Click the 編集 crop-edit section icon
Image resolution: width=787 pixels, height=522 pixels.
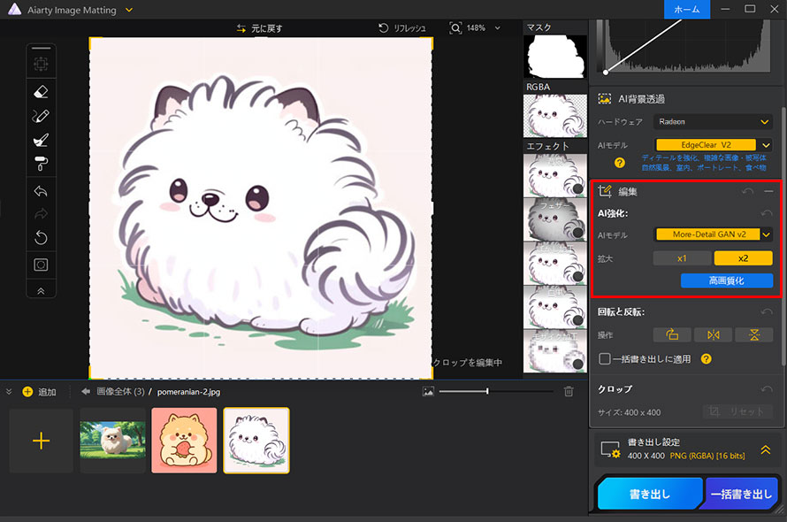point(604,191)
